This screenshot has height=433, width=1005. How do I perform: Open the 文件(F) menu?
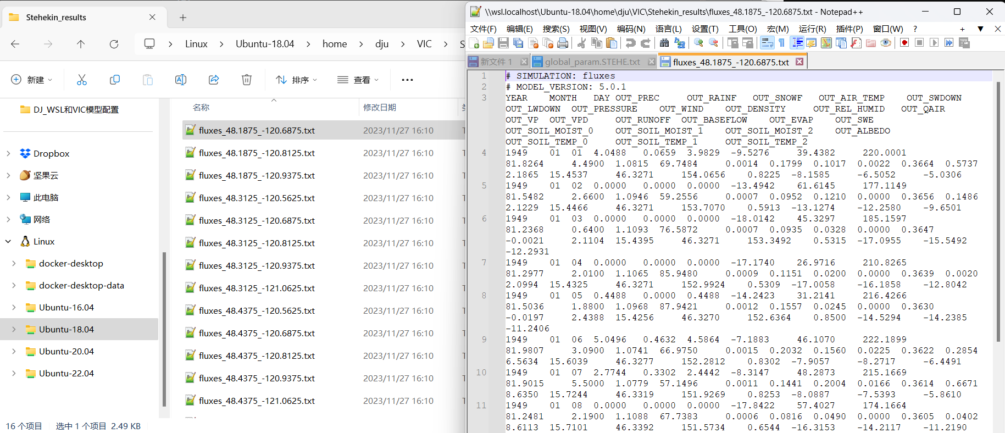tap(484, 29)
